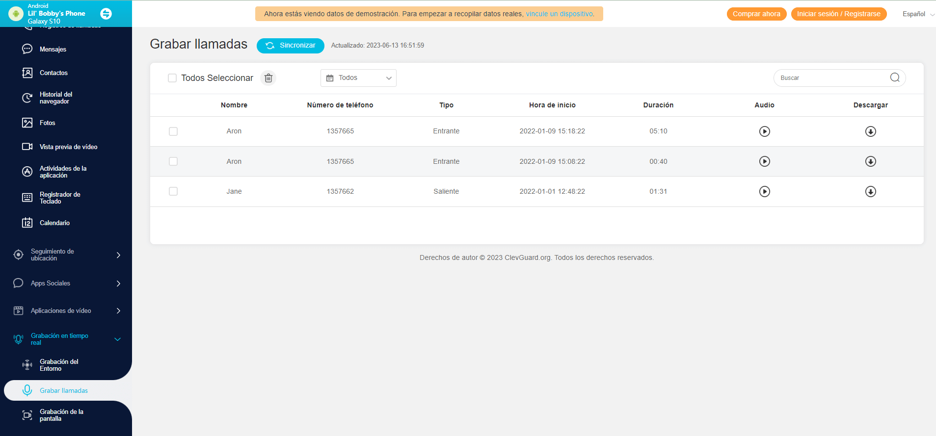
Task: Download the 05:10 call recording
Action: 871,131
